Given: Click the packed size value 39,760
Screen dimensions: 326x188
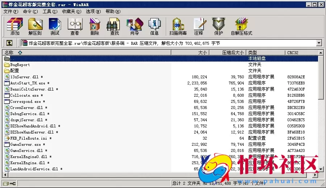Looking at the screenshot, I should click(x=237, y=77).
